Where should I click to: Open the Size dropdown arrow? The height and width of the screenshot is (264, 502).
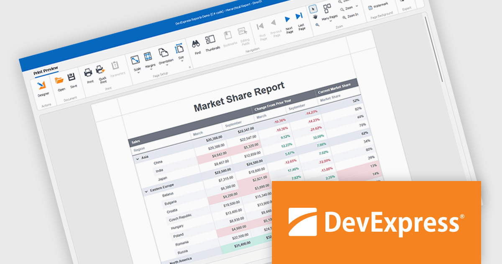(x=182, y=61)
